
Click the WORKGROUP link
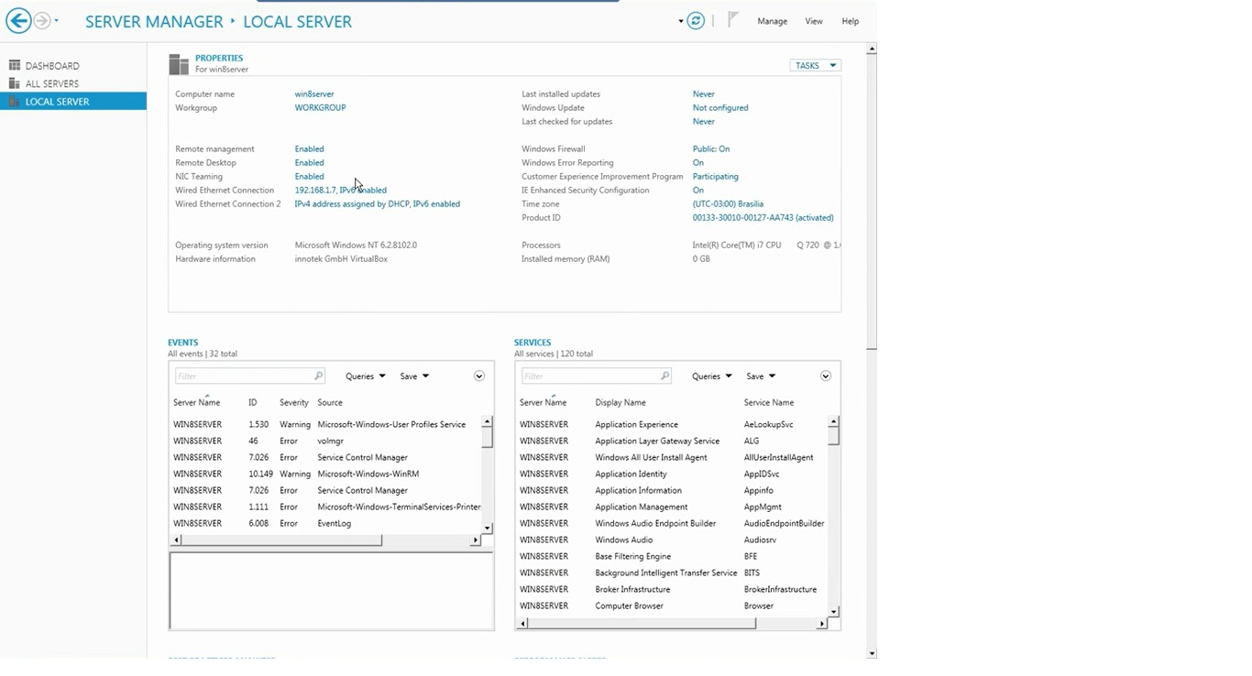(x=320, y=108)
